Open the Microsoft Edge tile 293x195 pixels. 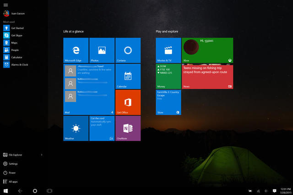click(x=76, y=50)
